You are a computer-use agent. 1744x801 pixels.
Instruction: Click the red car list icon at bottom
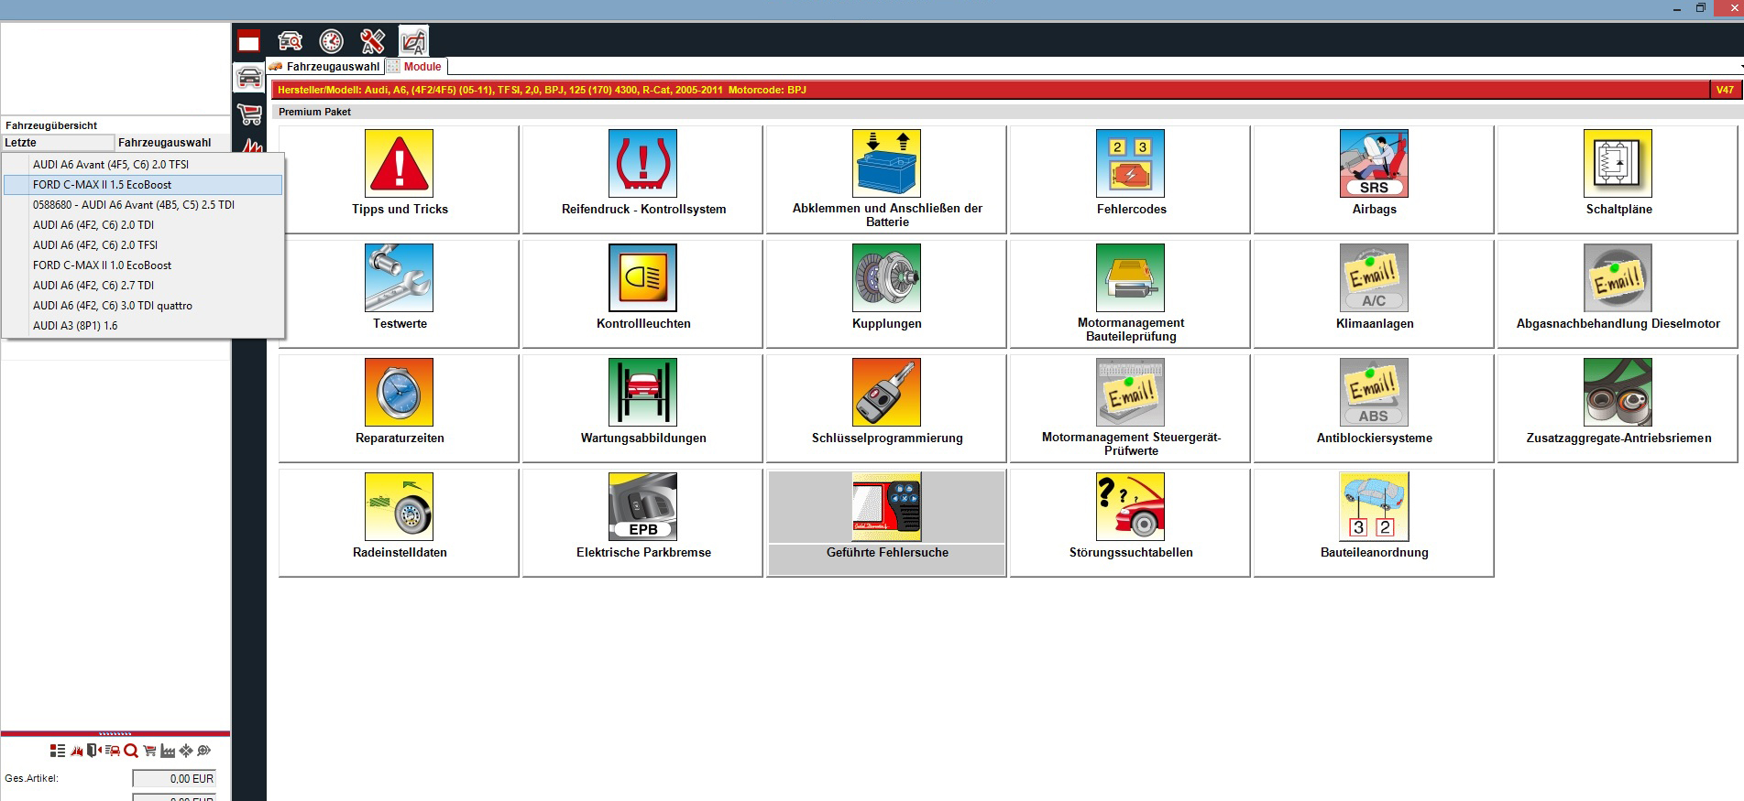coord(113,751)
